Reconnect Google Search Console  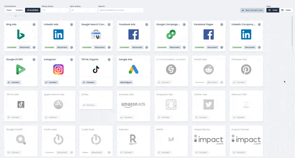(x=100, y=48)
